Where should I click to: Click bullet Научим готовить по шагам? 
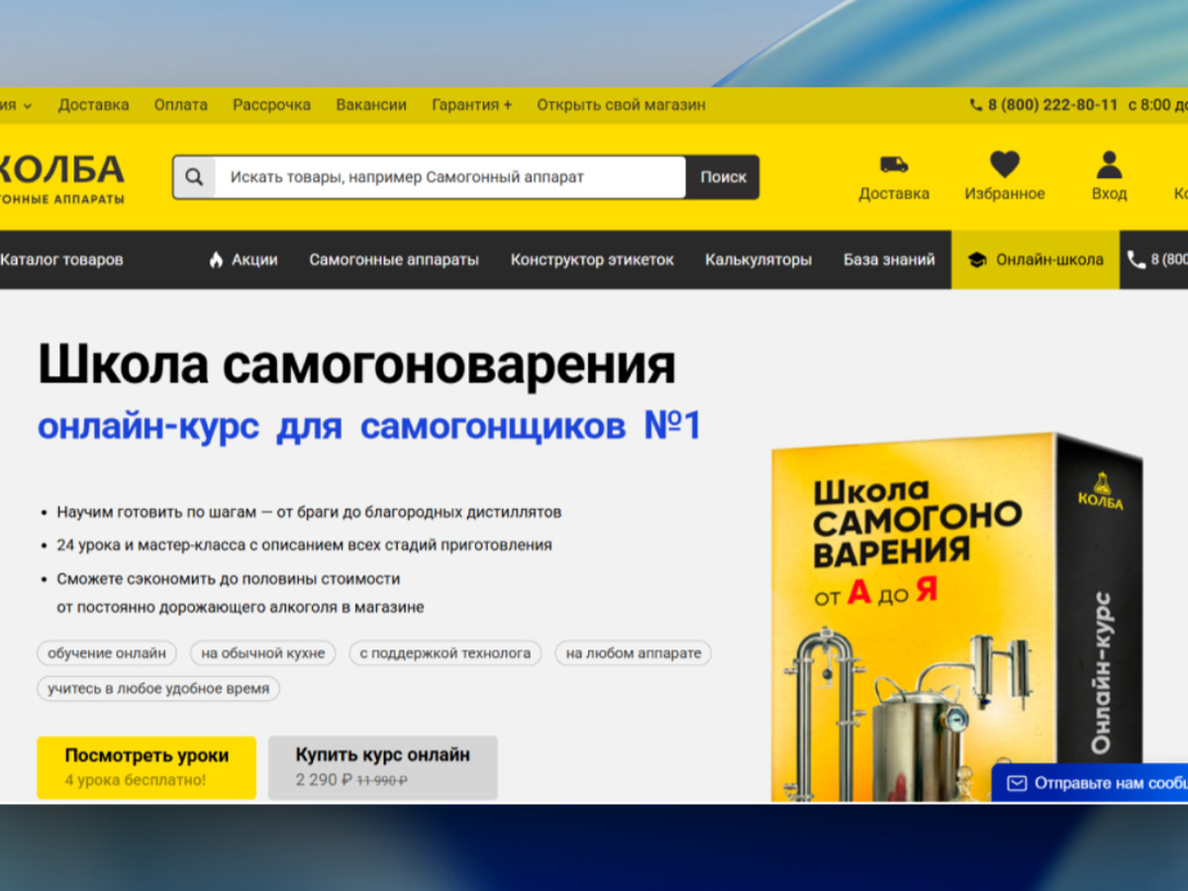(309, 512)
